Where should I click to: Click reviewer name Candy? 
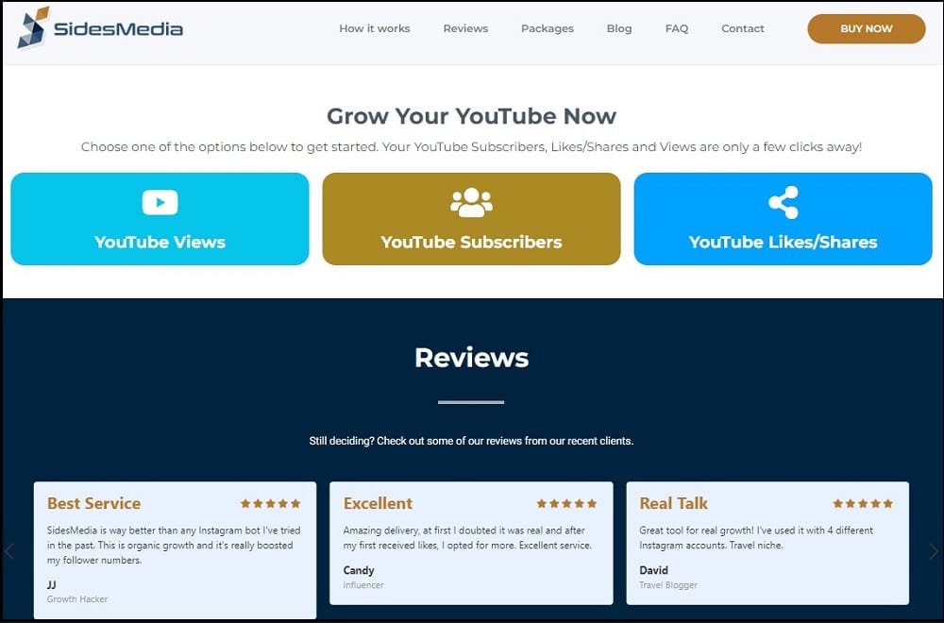(x=359, y=570)
